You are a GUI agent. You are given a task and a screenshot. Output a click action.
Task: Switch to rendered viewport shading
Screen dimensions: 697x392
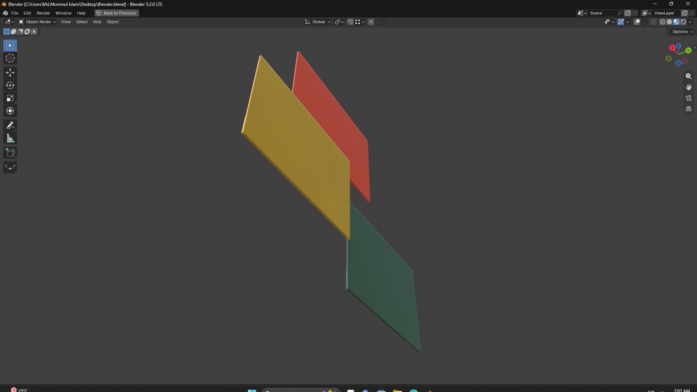683,22
